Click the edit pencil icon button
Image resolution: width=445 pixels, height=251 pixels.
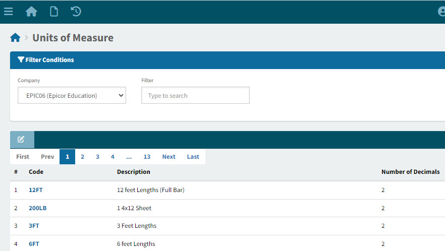tap(21, 140)
